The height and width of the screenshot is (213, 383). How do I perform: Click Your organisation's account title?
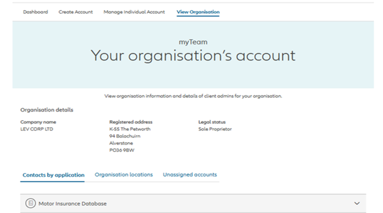click(x=193, y=56)
